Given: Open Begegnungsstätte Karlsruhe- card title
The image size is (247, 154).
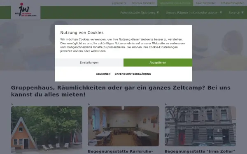Looking at the screenshot, I should click(x=120, y=152).
